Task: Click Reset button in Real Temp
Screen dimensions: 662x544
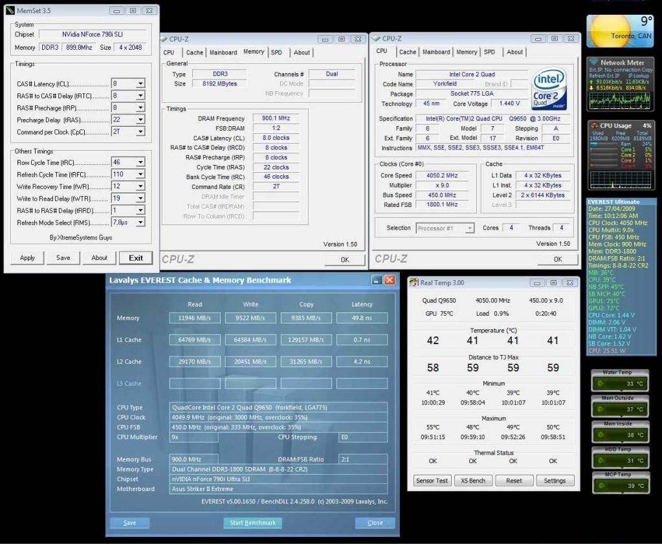Action: [x=514, y=481]
